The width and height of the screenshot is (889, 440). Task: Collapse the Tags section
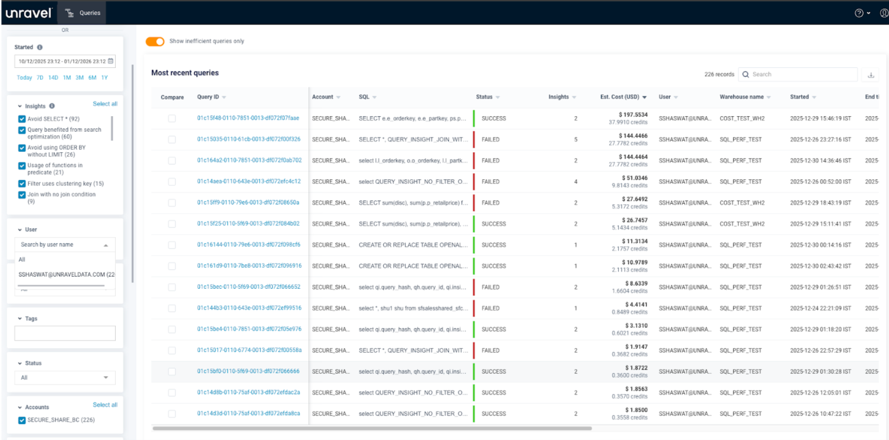(x=20, y=318)
